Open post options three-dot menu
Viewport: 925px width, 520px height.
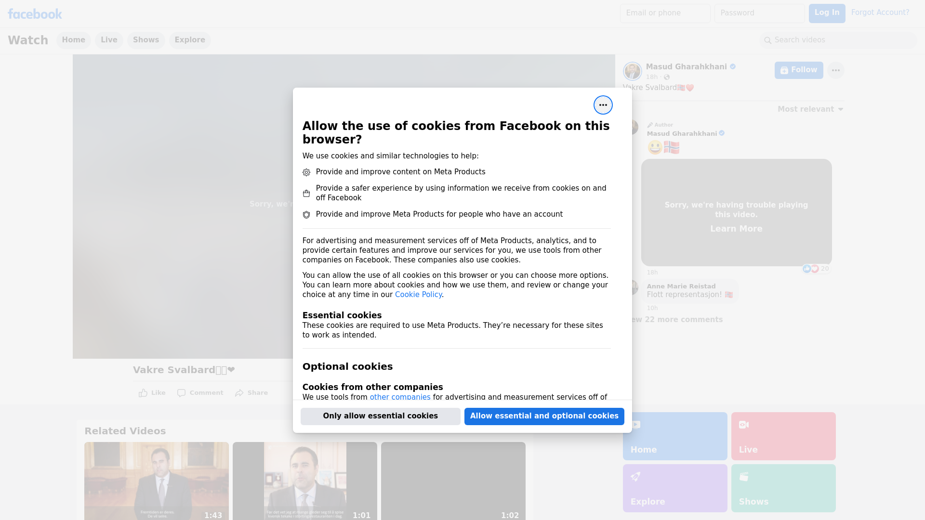(x=835, y=70)
